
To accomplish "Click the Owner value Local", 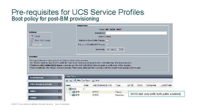I will tap(108, 37).
